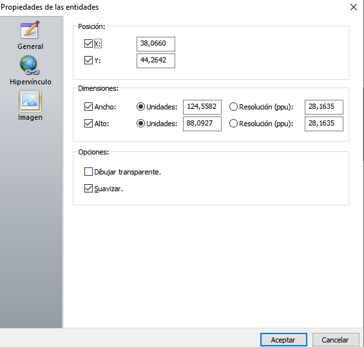The width and height of the screenshot is (364, 347).
Task: Open the General properties section
Action: (30, 35)
